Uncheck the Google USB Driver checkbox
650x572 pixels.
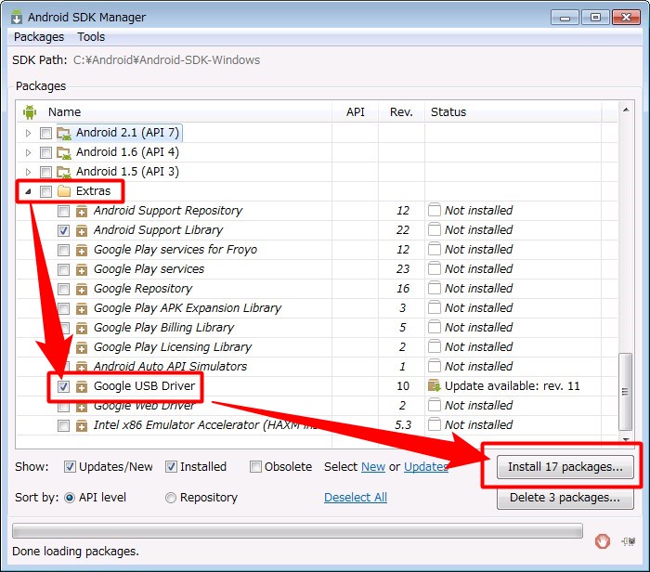[63, 386]
